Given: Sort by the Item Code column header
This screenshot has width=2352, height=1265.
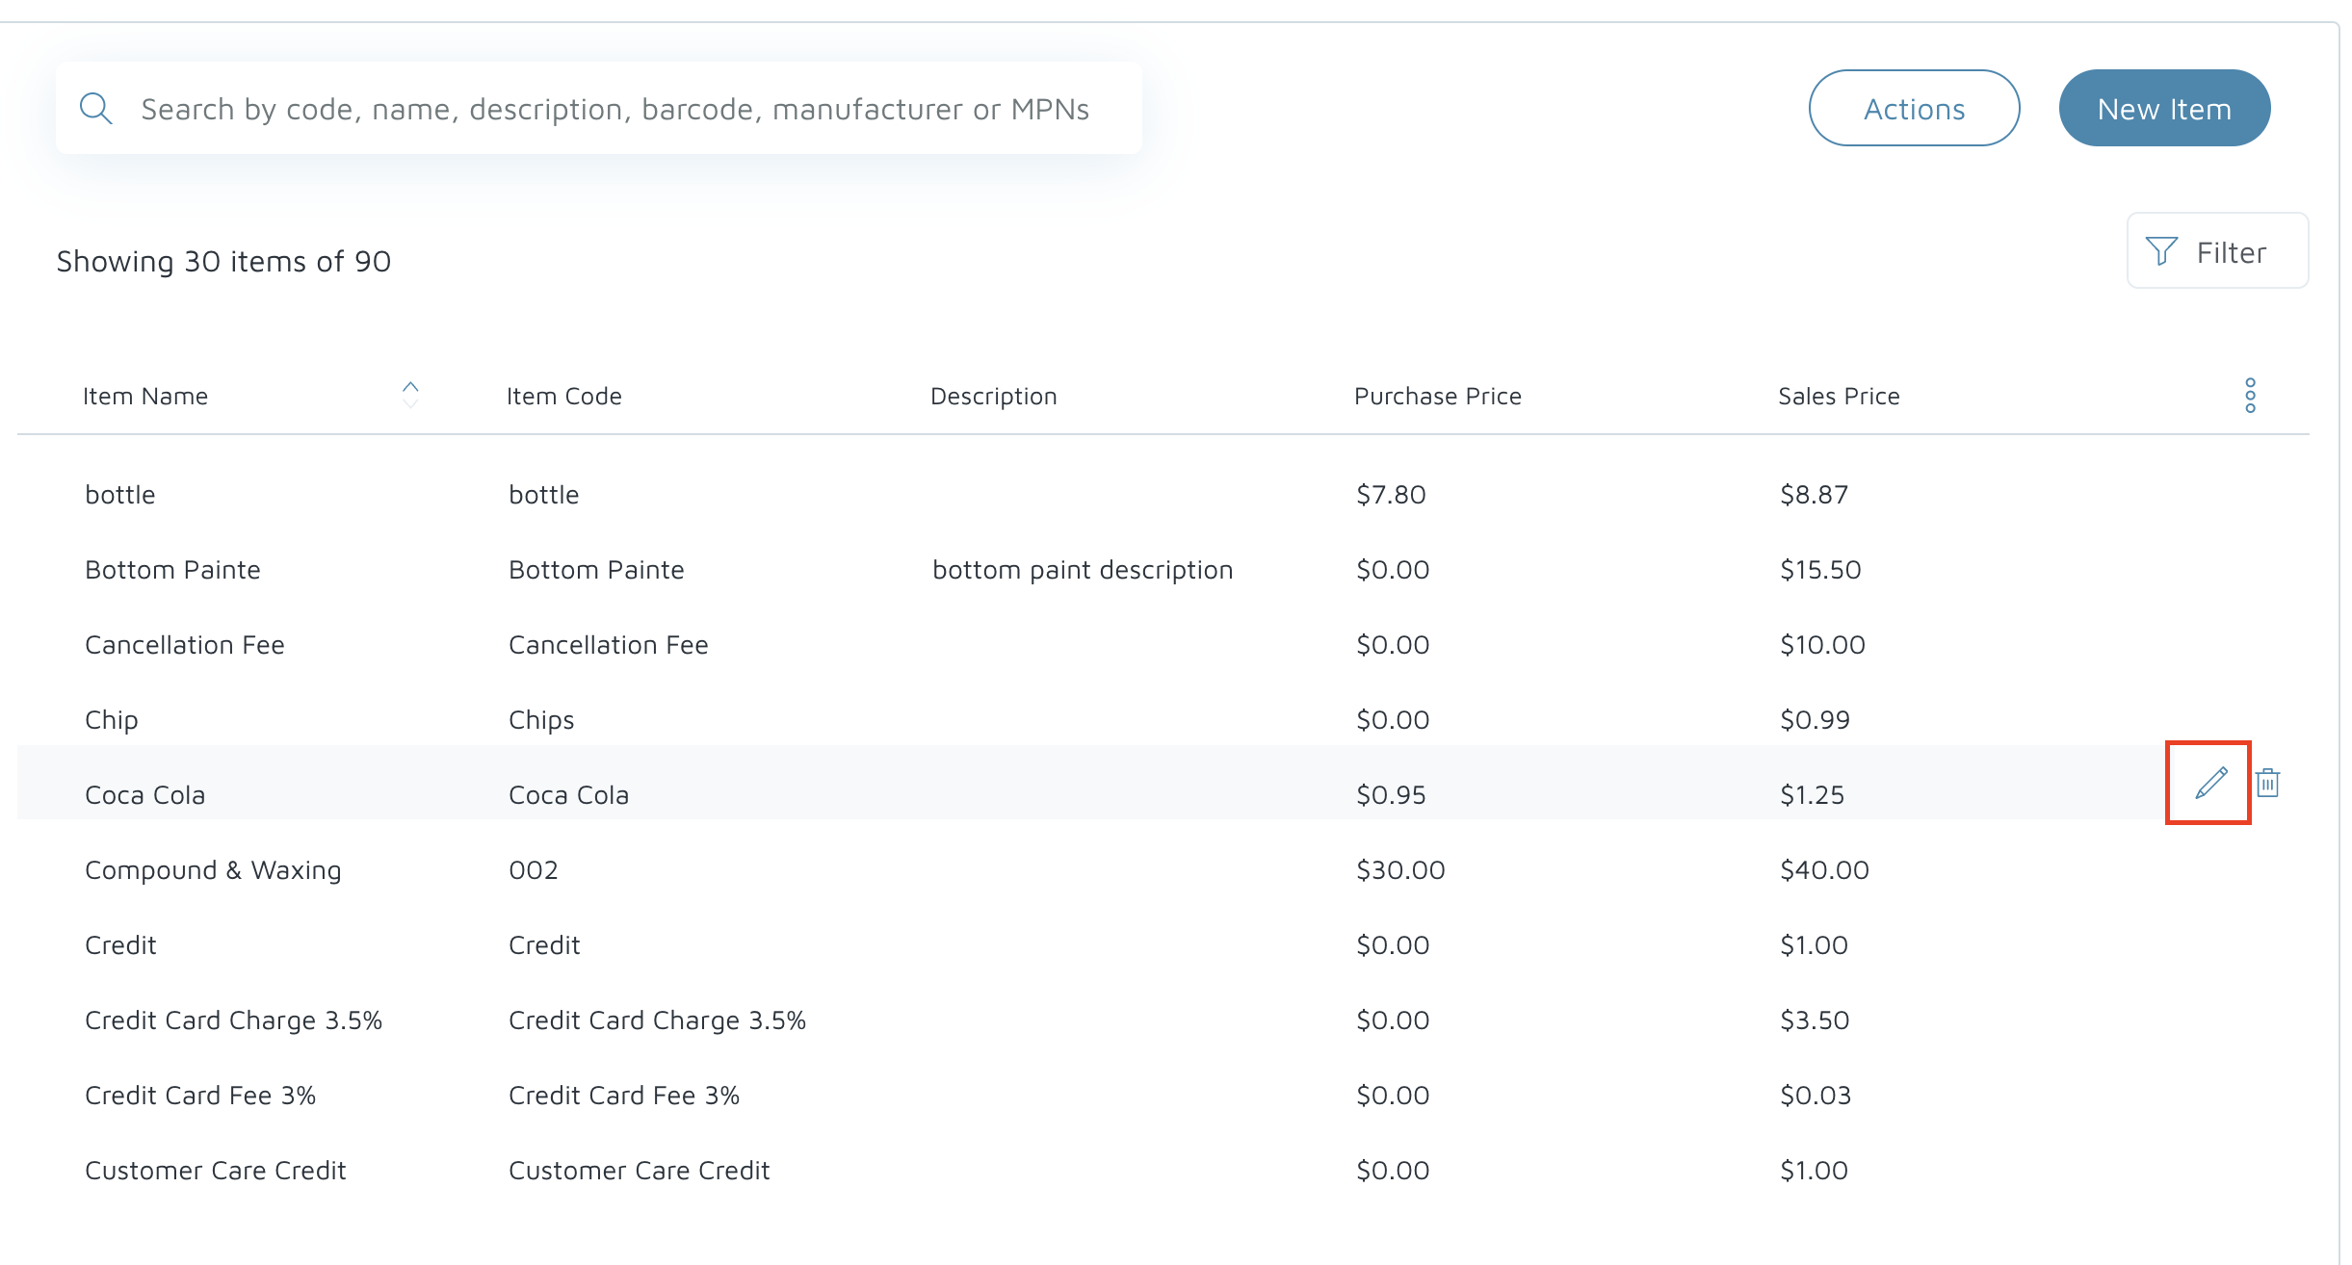Looking at the screenshot, I should pyautogui.click(x=563, y=396).
